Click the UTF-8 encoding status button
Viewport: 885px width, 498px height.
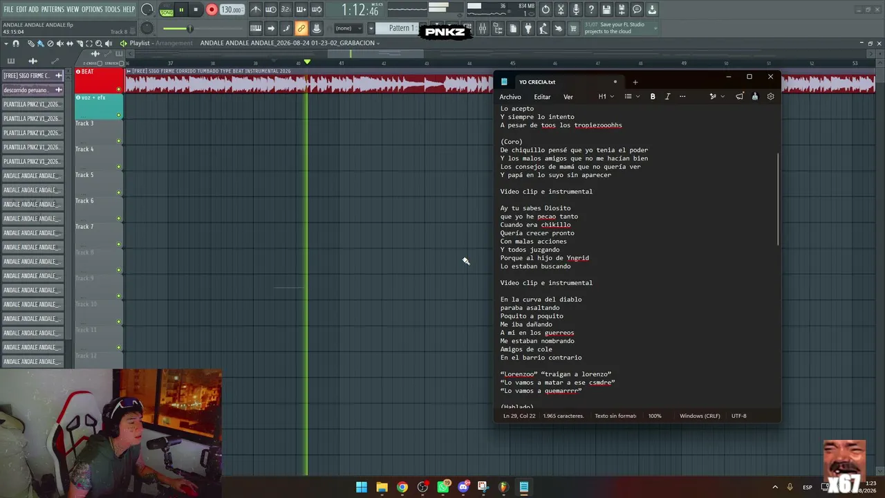tap(739, 416)
